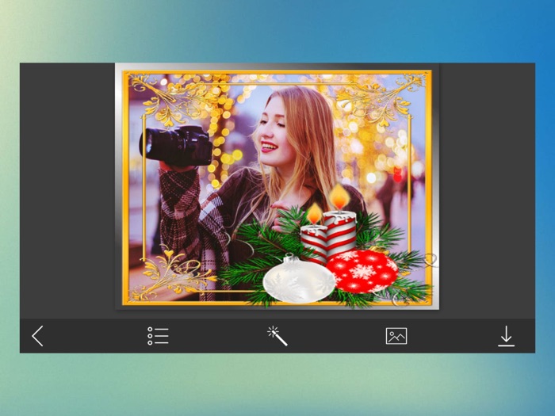The image size is (555, 416).
Task: Go back using the left chevron icon
Action: [x=37, y=336]
